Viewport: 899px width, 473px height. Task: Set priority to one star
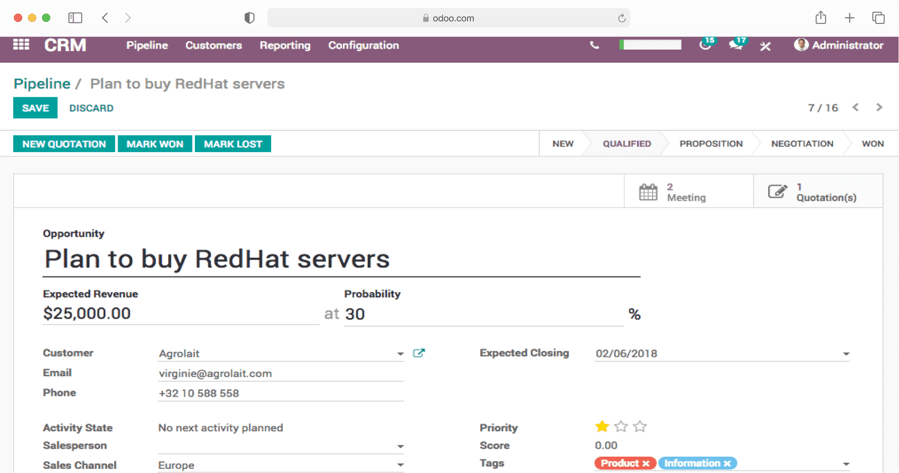click(x=602, y=426)
